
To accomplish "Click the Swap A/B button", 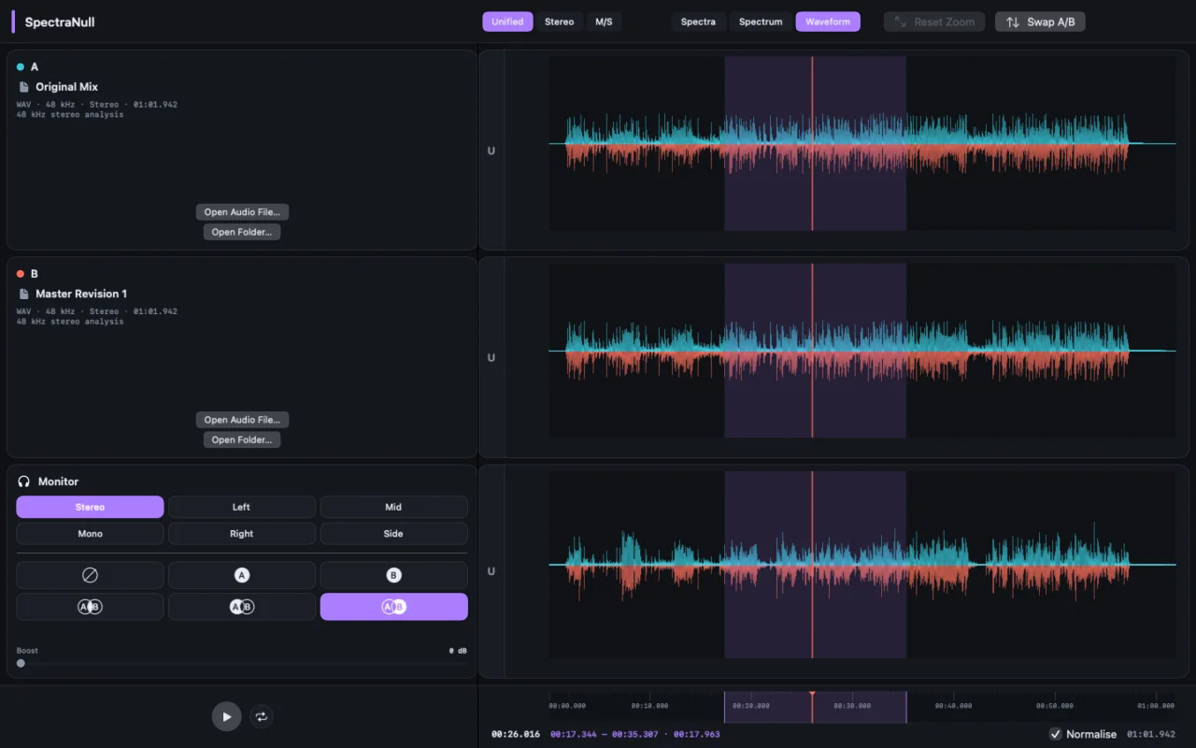I will (1040, 22).
